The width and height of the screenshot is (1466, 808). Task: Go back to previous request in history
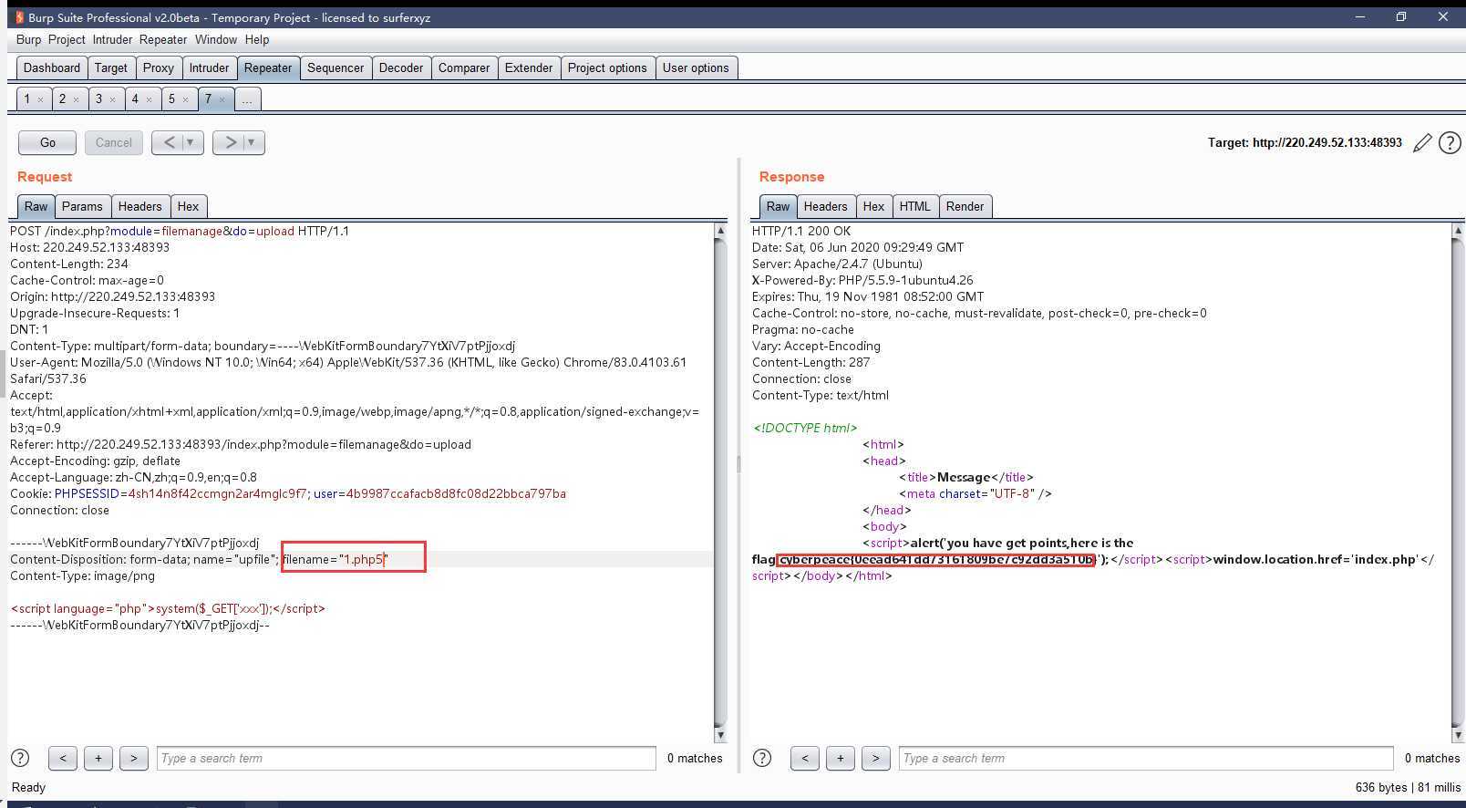pos(169,142)
